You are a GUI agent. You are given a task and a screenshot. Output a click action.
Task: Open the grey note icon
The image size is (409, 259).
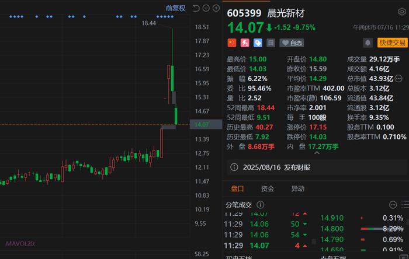pyautogui.click(x=271, y=43)
